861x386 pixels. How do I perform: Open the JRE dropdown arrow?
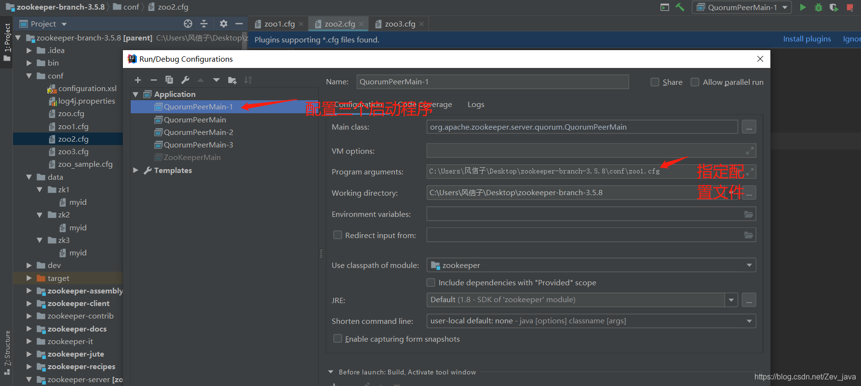coord(731,300)
